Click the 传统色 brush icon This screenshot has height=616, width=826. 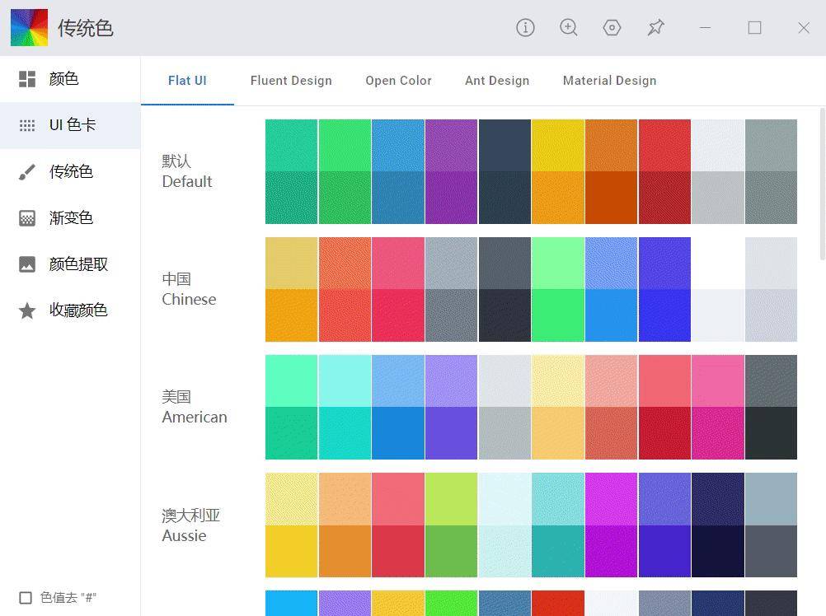coord(27,171)
